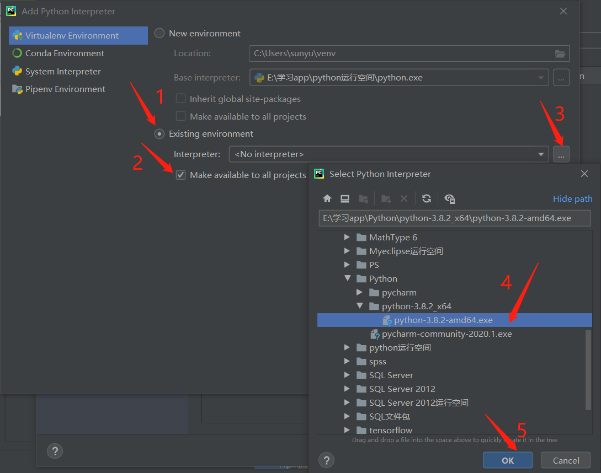
Task: Click Cancel in Select Python Interpreter
Action: [x=566, y=460]
